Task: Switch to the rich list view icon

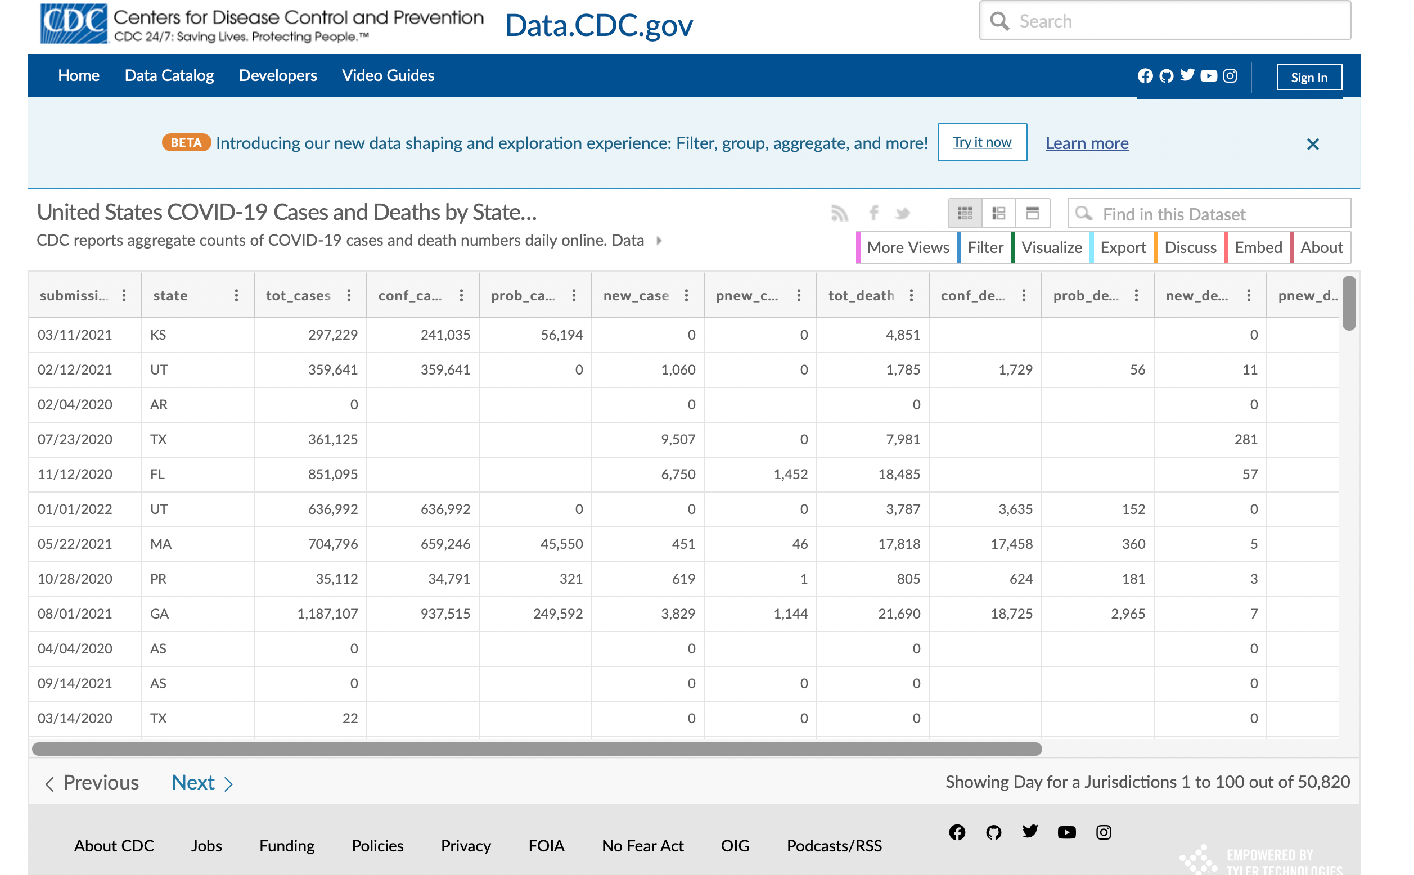Action: tap(998, 214)
